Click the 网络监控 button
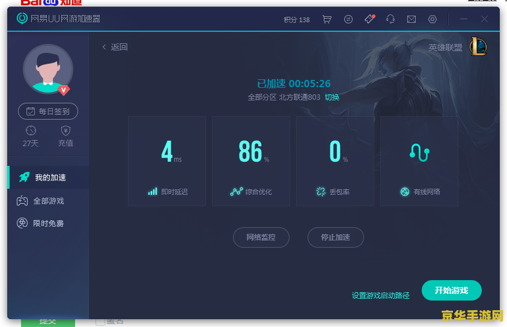The width and height of the screenshot is (507, 327). (261, 237)
